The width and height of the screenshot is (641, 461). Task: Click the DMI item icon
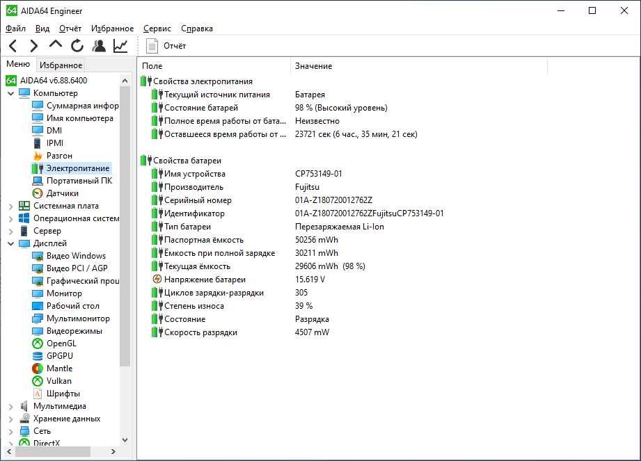tap(38, 131)
